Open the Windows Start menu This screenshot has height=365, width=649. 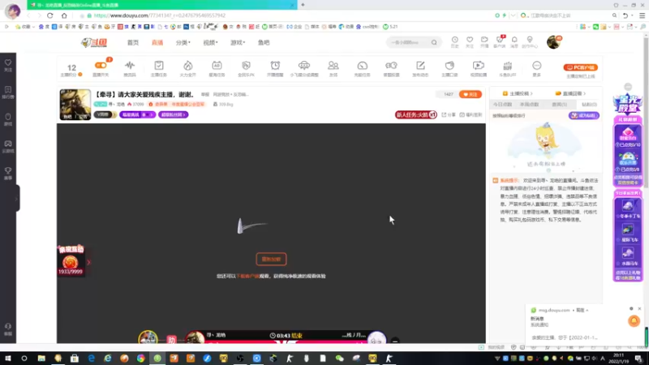[x=8, y=359]
